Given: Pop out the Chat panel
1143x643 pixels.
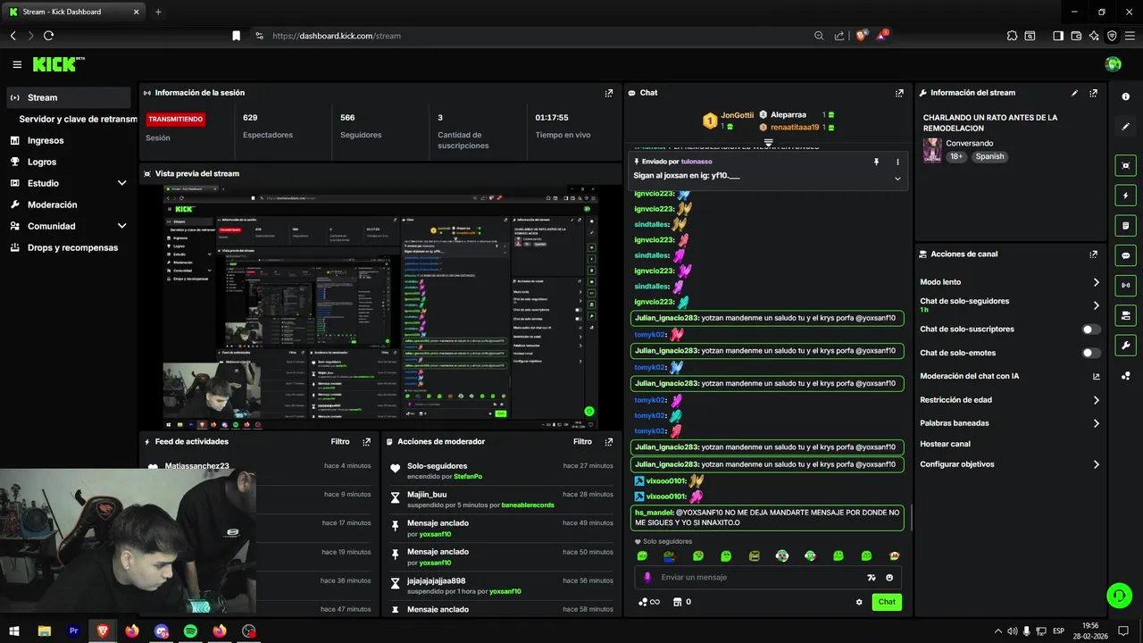Looking at the screenshot, I should coord(899,93).
